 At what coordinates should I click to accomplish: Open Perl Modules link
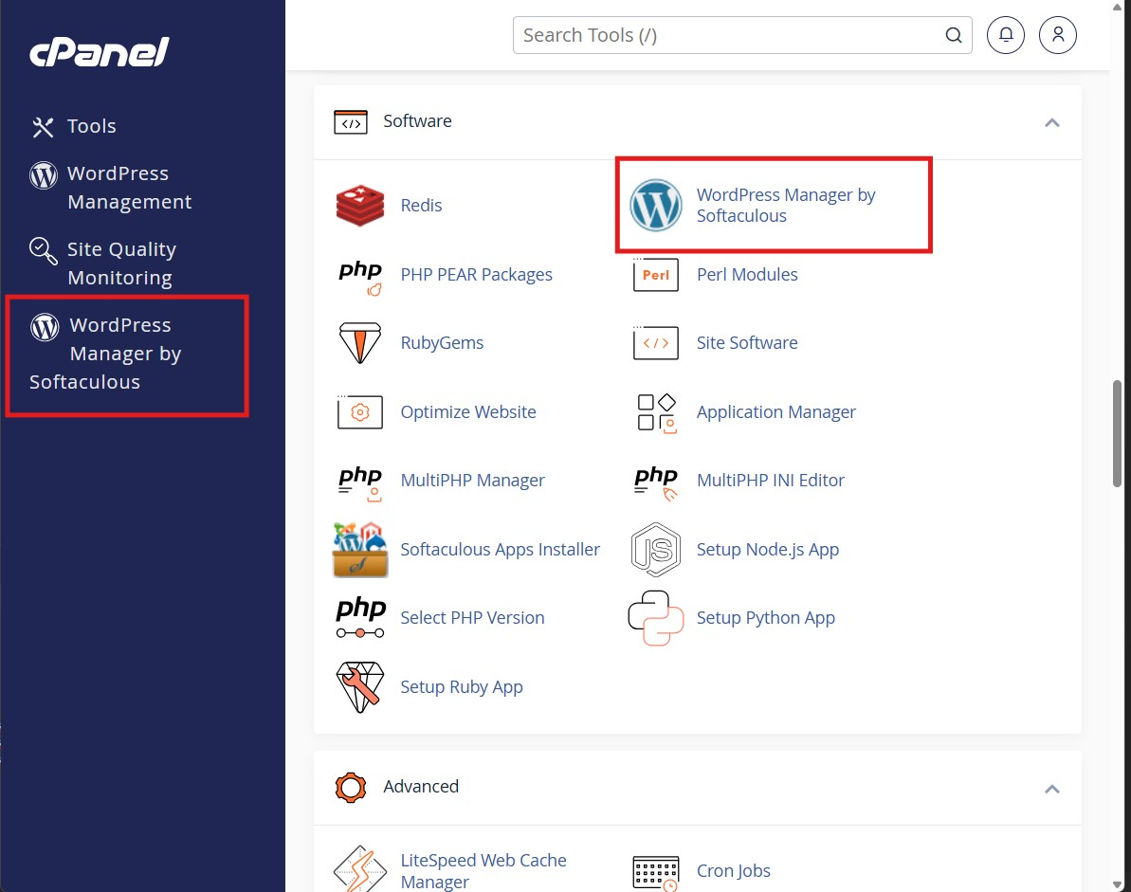click(747, 275)
